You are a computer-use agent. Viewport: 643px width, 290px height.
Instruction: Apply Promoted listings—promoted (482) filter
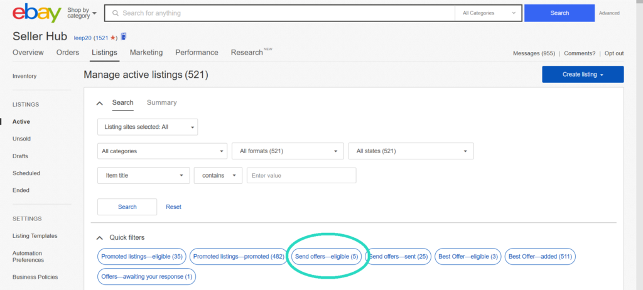coord(239,256)
